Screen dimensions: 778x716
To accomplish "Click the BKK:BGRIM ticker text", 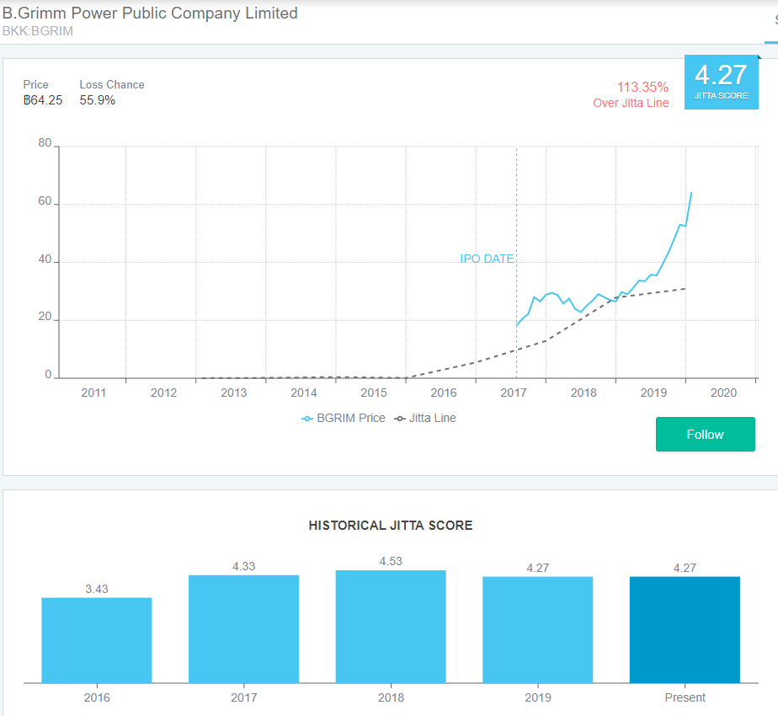I will point(38,31).
